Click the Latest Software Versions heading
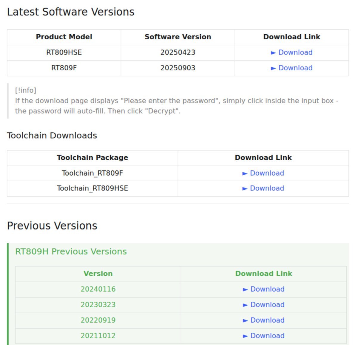358x345 pixels. click(71, 12)
